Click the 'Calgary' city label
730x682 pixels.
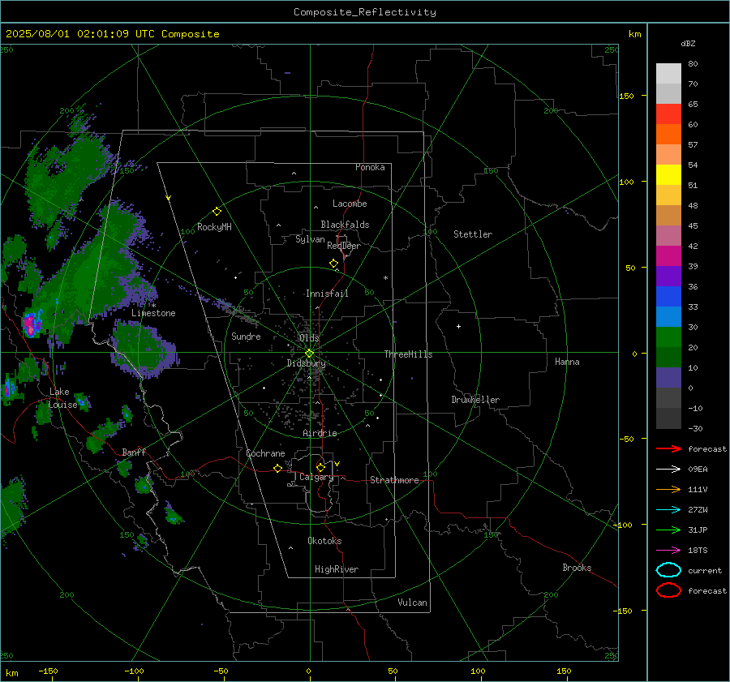[316, 477]
